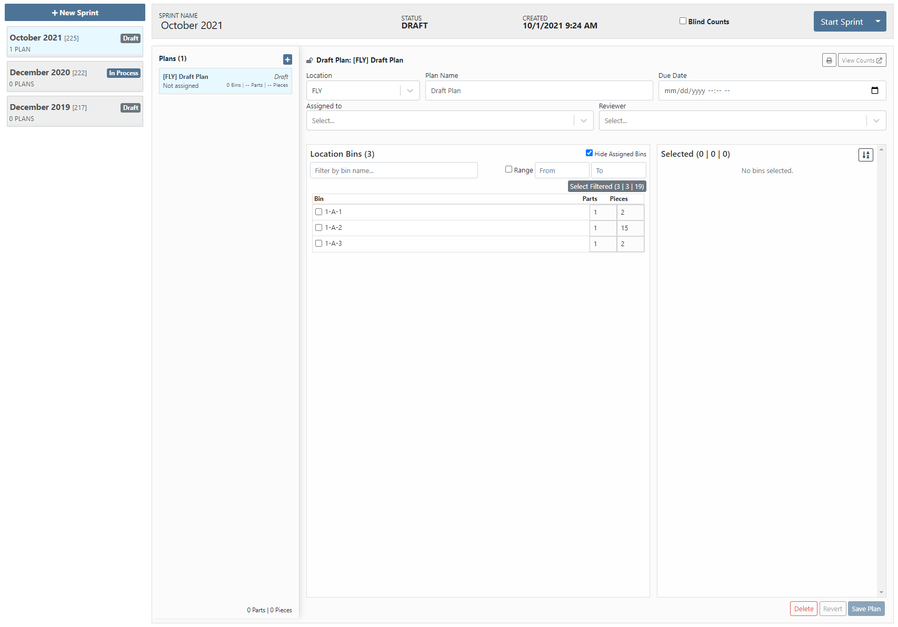Click the Parts column header
This screenshot has height=627, width=898.
tap(590, 199)
